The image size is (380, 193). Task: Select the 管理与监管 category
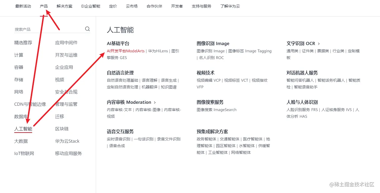click(x=66, y=104)
